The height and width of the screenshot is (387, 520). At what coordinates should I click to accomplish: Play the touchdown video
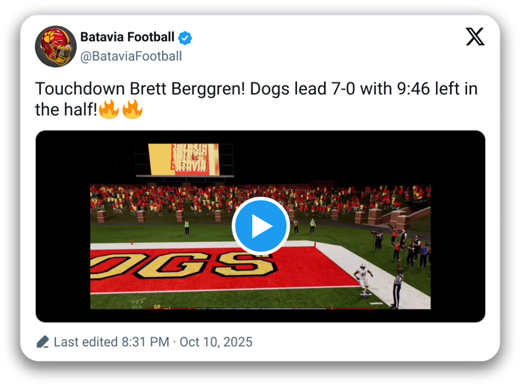[261, 226]
